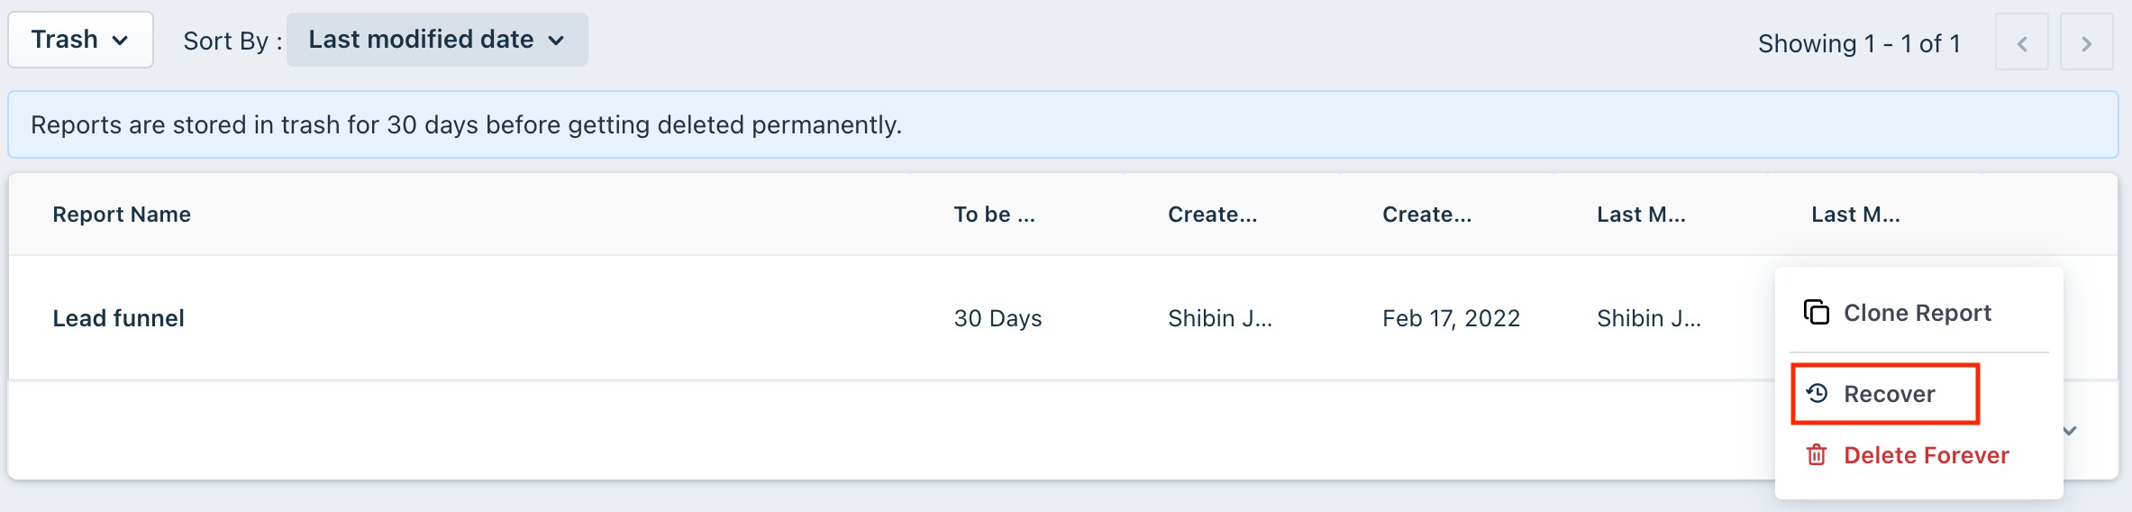The width and height of the screenshot is (2132, 512).
Task: Click the Feb 17, 2022 date cell
Action: pyautogui.click(x=1451, y=318)
